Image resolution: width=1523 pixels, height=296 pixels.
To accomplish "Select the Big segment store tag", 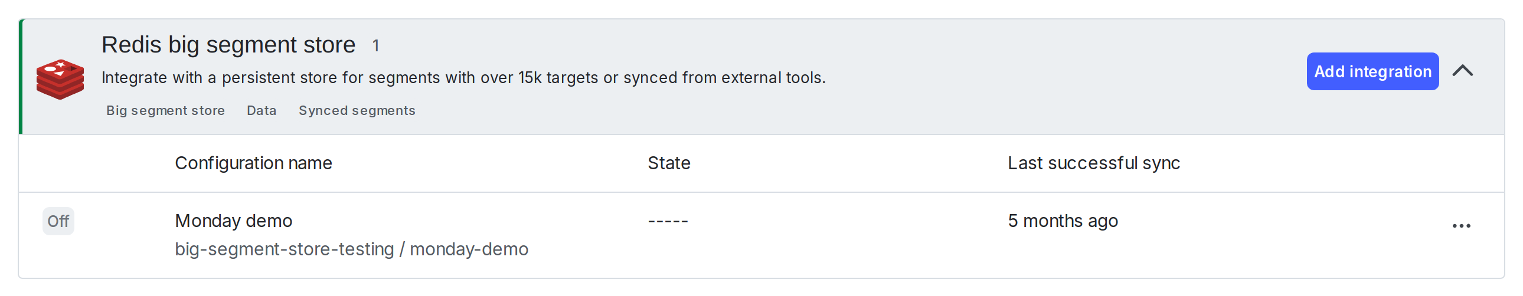I will point(165,110).
